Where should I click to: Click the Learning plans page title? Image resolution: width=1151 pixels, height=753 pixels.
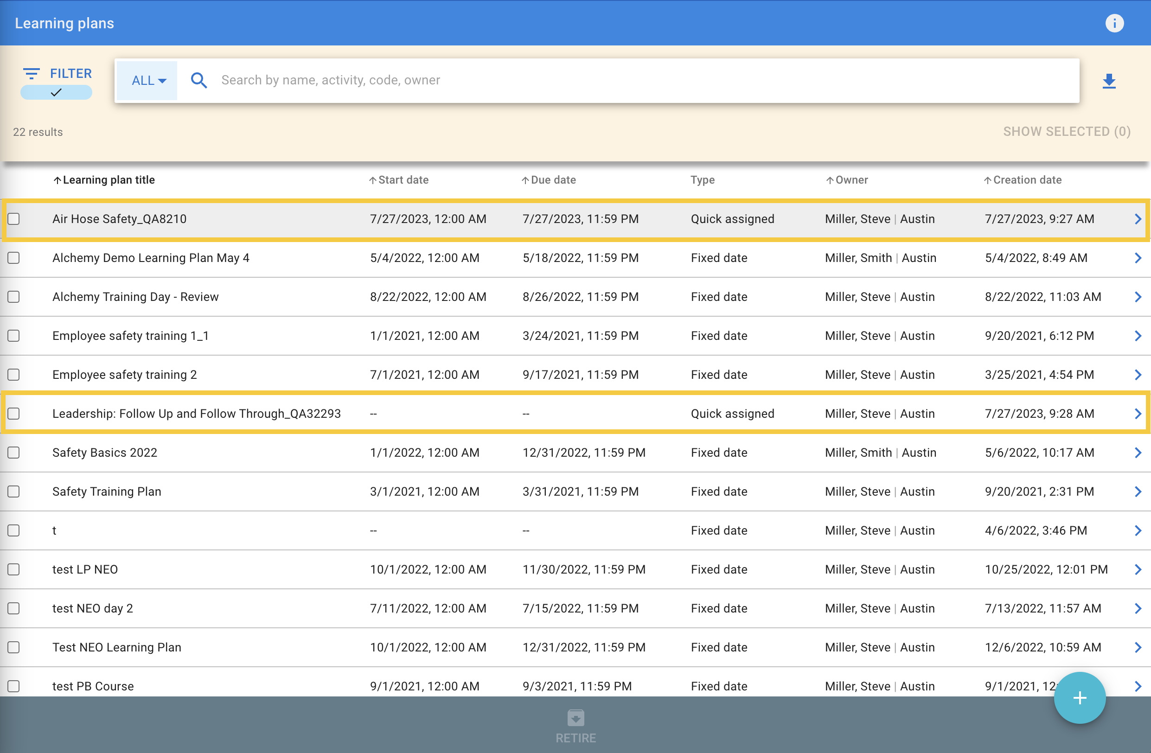tap(64, 23)
